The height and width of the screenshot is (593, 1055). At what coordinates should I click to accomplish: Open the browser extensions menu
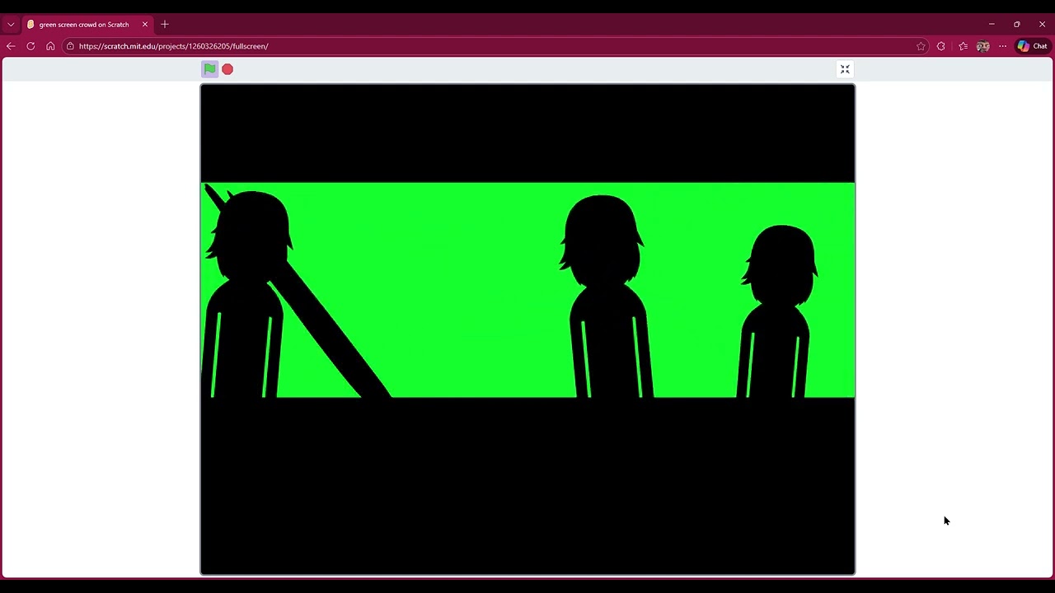[x=941, y=46]
